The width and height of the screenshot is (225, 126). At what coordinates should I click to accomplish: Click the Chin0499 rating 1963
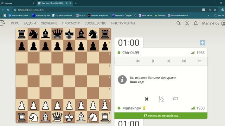coord(200,53)
